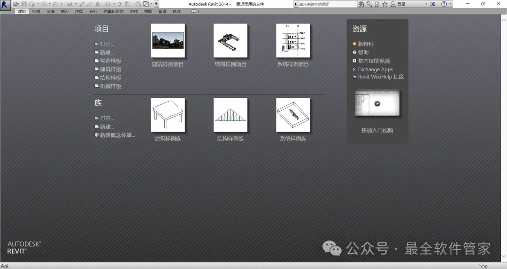Click the Exchange Apps X icon in title bar

(432, 4)
